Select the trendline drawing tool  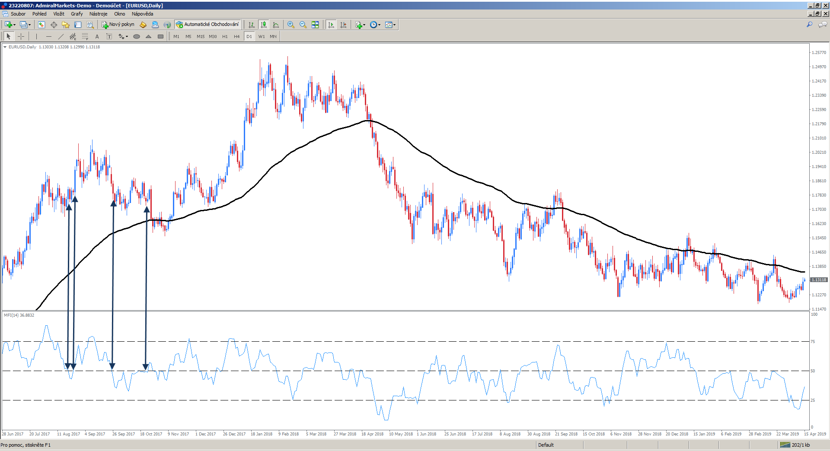[61, 37]
